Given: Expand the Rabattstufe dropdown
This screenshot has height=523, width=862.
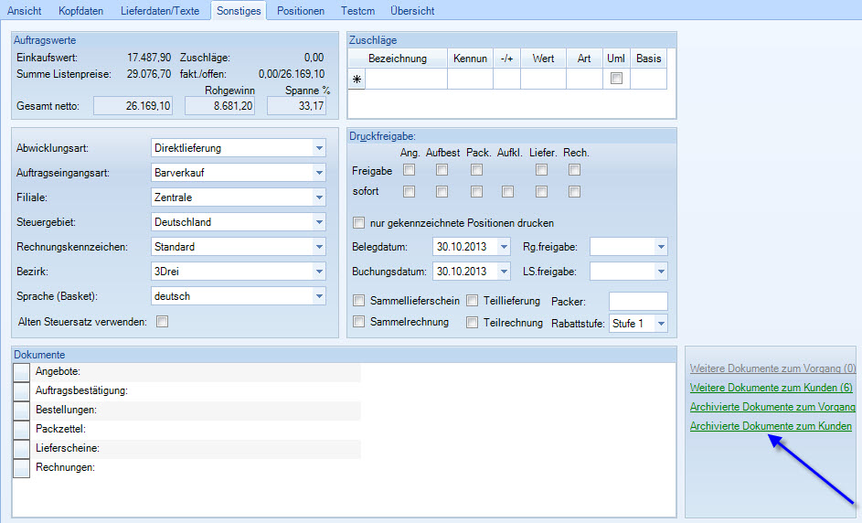Looking at the screenshot, I should point(661,324).
